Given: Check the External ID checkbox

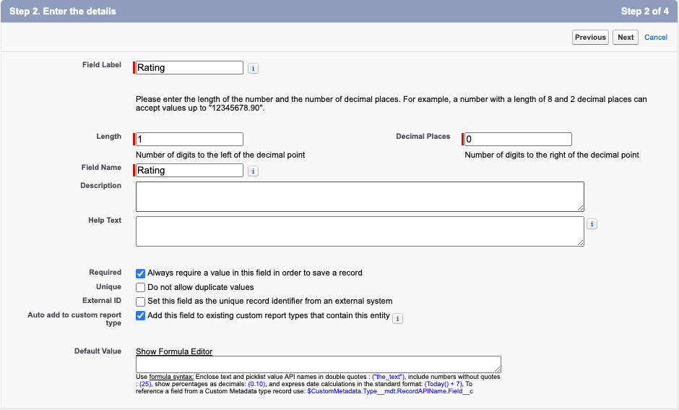Looking at the screenshot, I should pyautogui.click(x=140, y=302).
